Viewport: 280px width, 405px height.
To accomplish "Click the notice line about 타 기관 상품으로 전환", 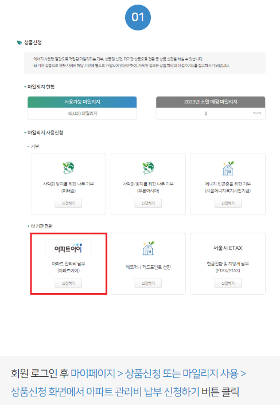I will [131, 65].
